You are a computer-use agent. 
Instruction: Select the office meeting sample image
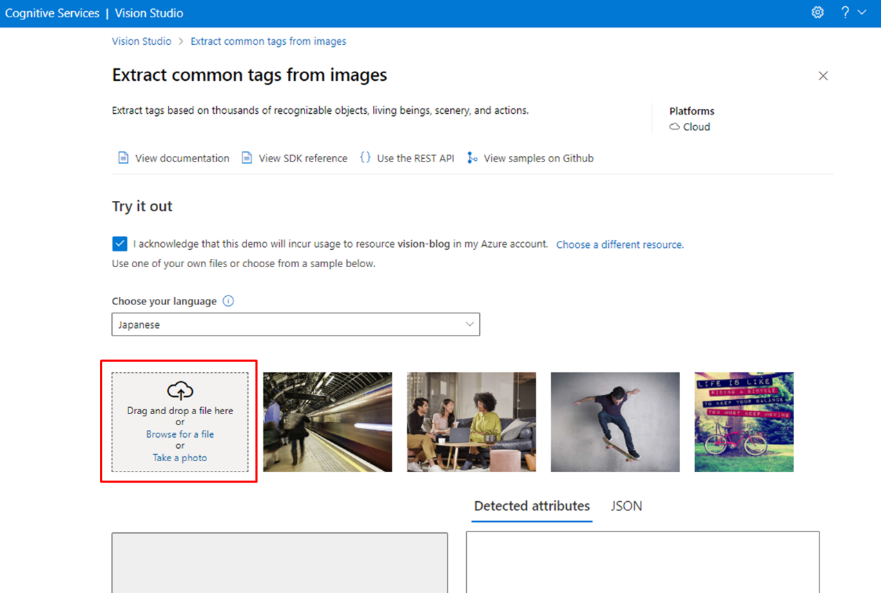(x=472, y=422)
